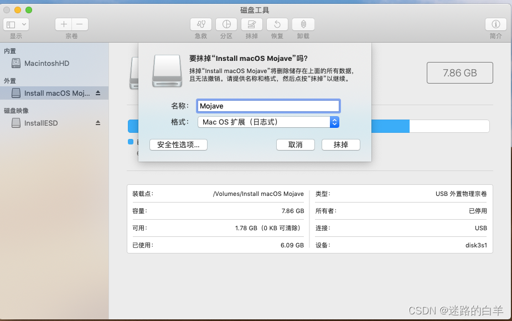Click the add volume plus button
The image size is (512, 321).
[x=64, y=24]
